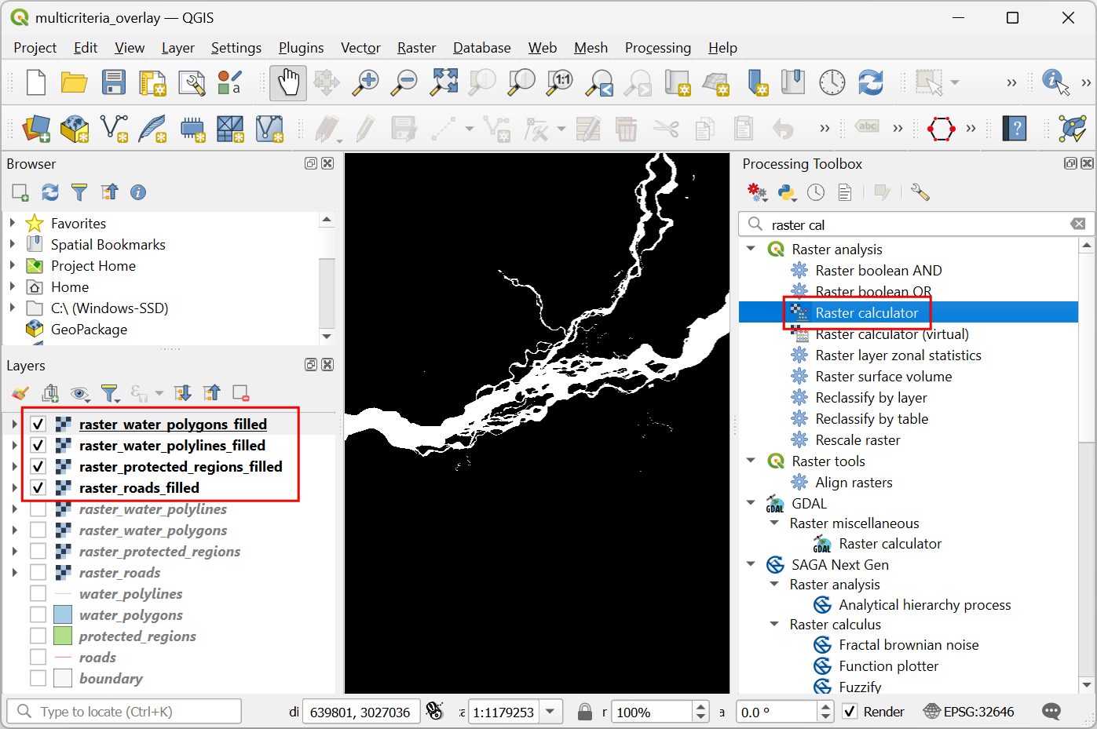Click the Open Project folder icon
Image resolution: width=1097 pixels, height=729 pixels.
point(74,82)
